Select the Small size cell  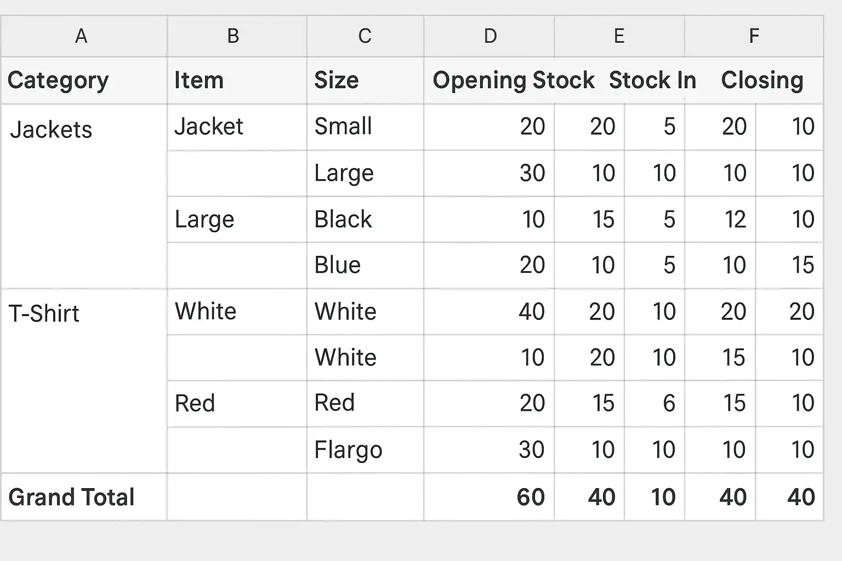[x=343, y=127]
